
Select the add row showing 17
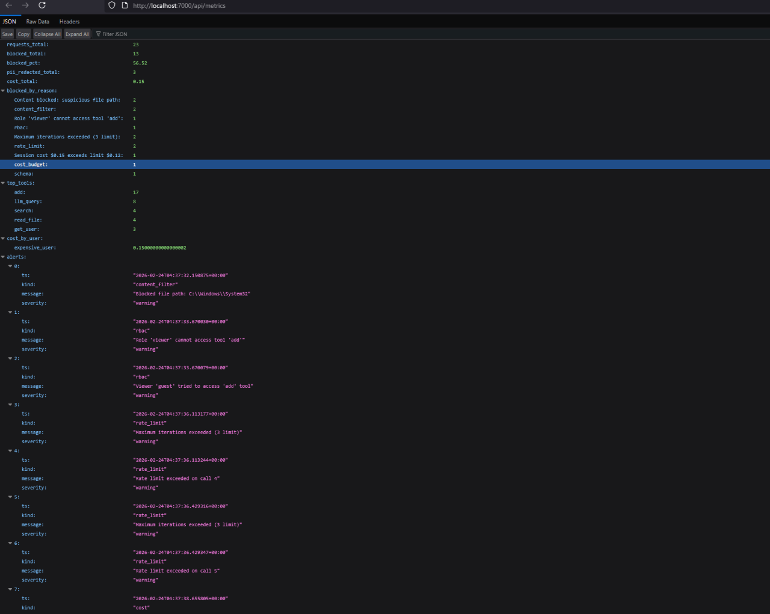tap(385, 192)
